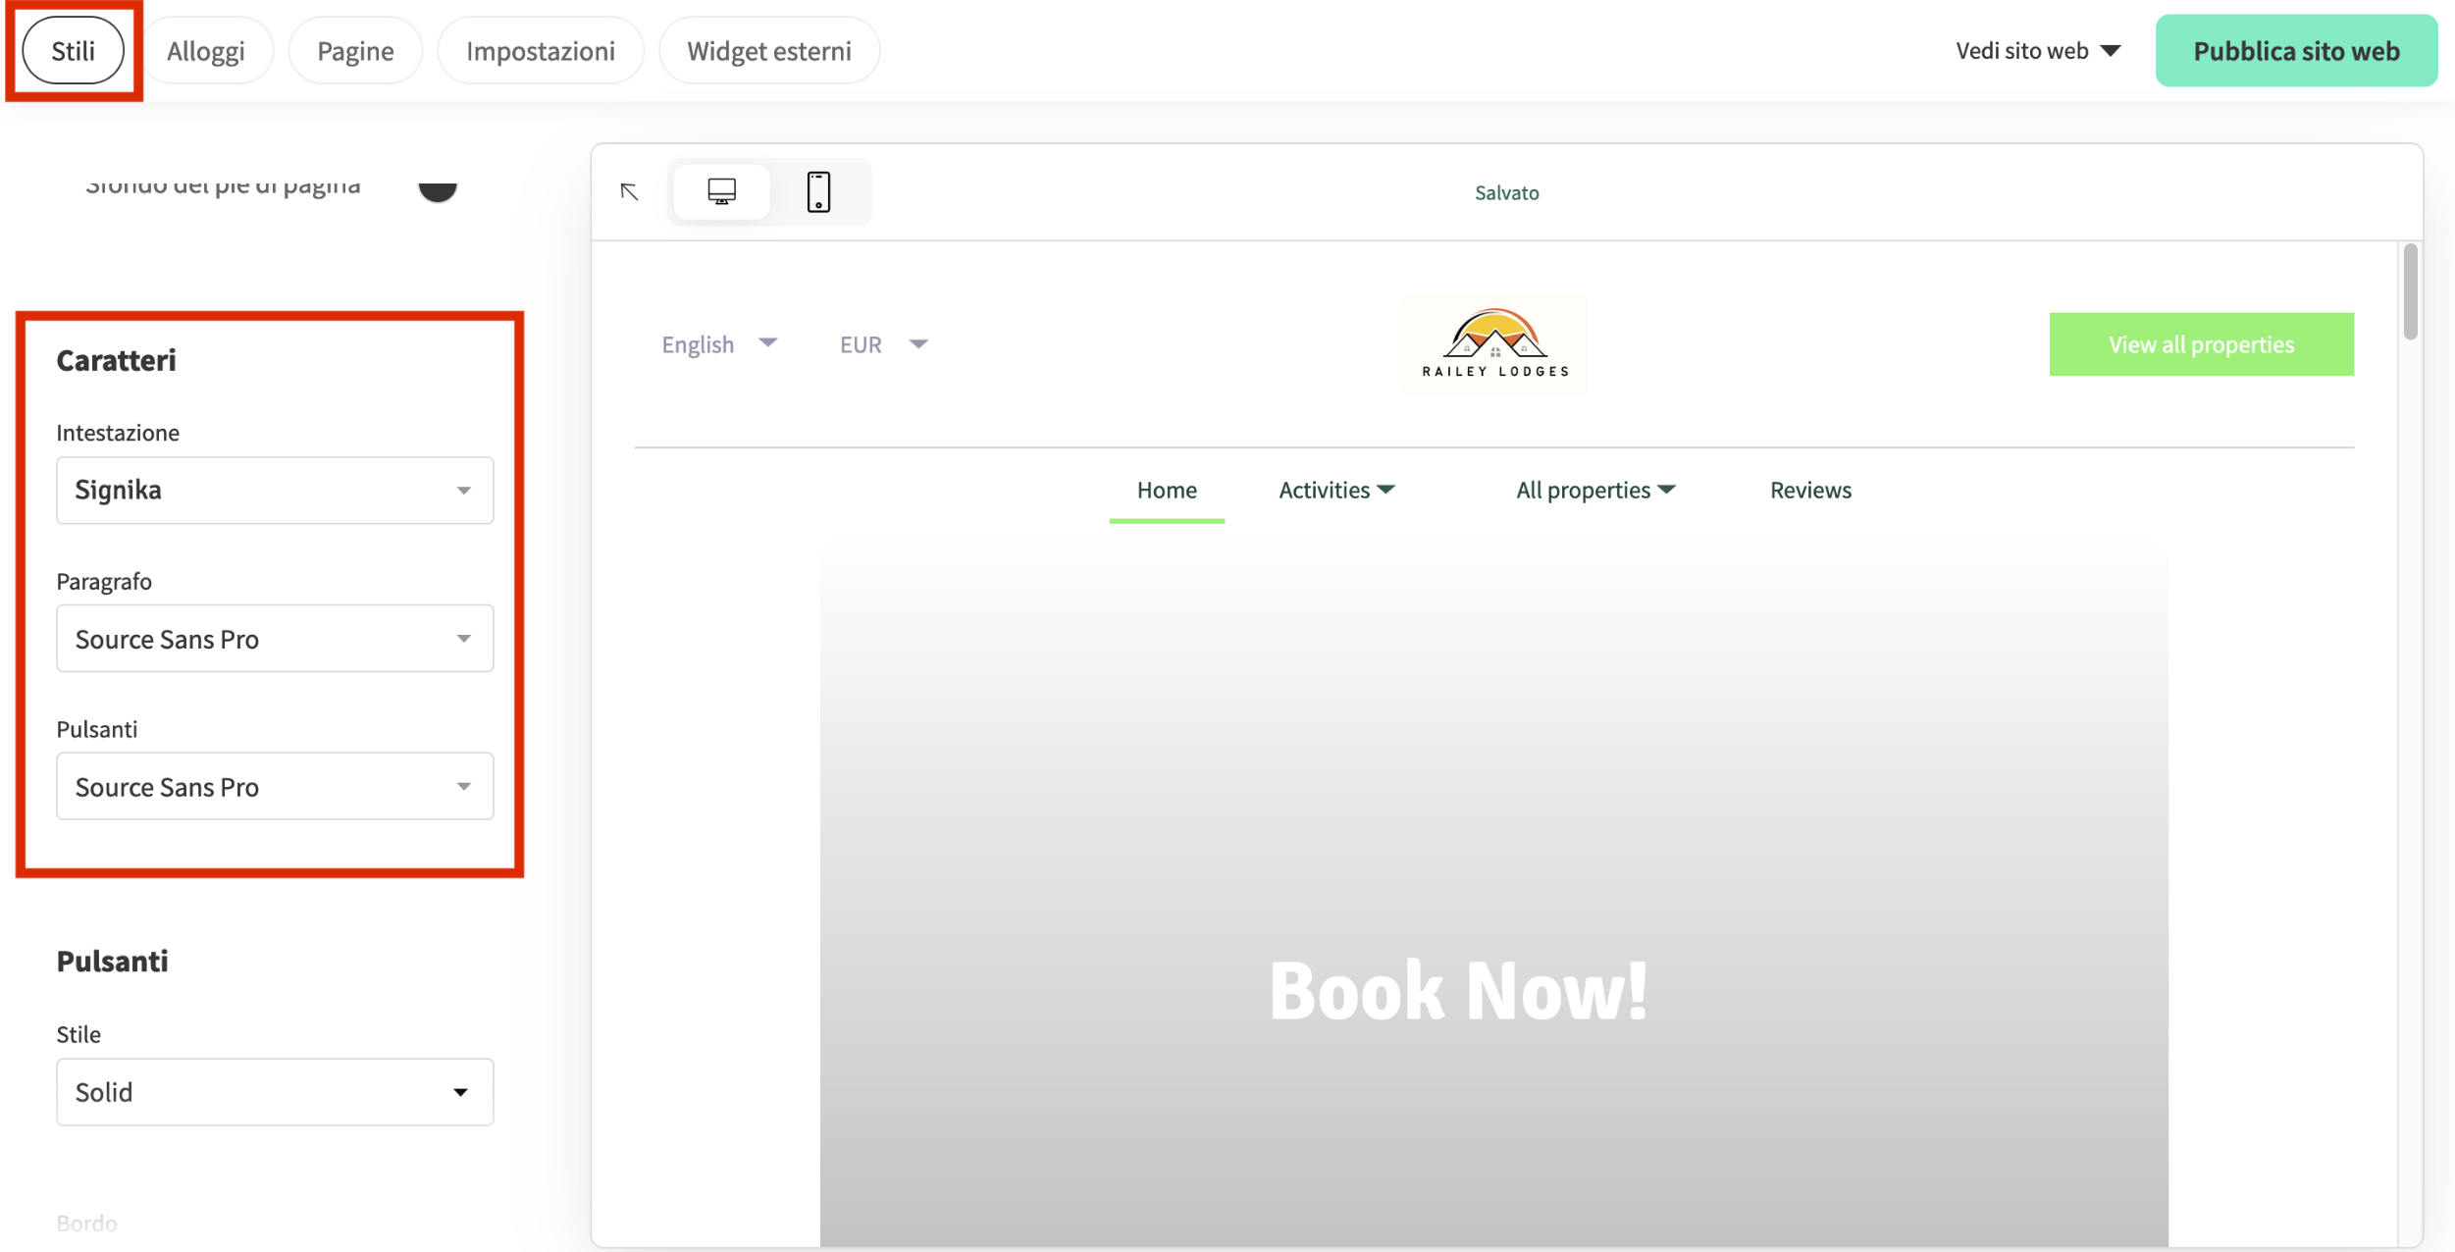Image resolution: width=2455 pixels, height=1252 pixels.
Task: Click the View all properties button
Action: 2201,344
